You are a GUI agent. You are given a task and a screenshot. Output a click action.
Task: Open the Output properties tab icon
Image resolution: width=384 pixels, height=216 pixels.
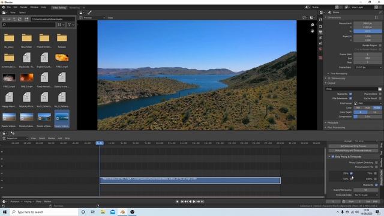click(320, 32)
